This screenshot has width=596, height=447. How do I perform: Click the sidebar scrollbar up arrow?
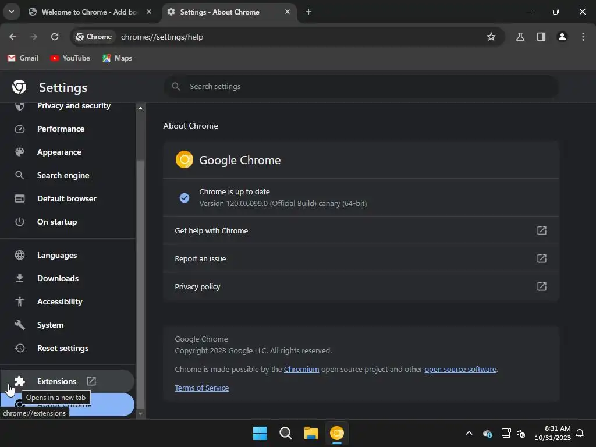(x=141, y=108)
